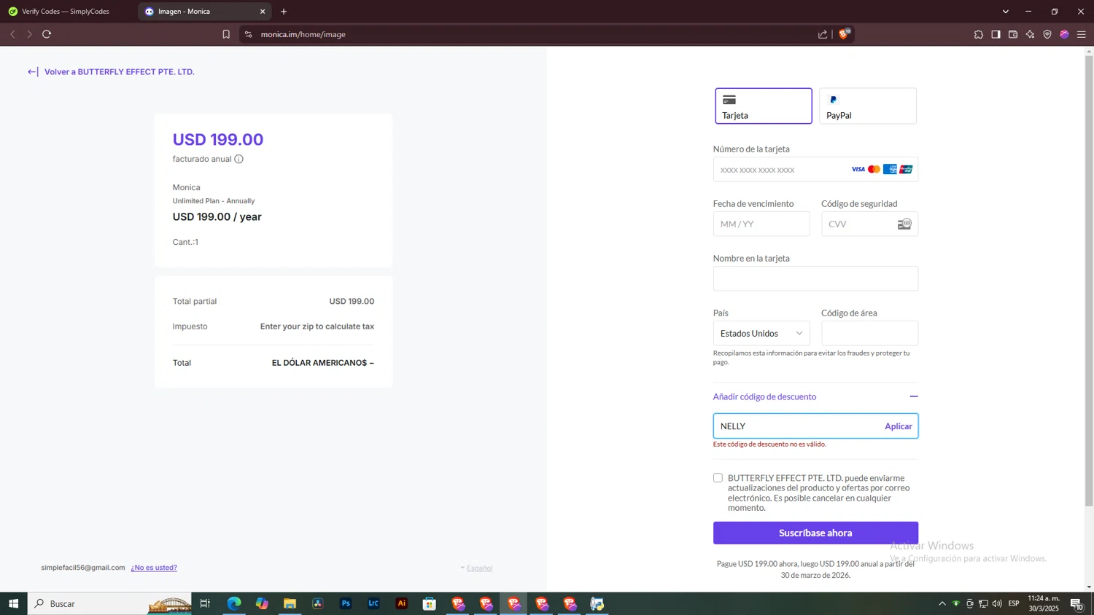Click the Nombre en la tarjeta field
This screenshot has height=615, width=1094.
tap(815, 278)
